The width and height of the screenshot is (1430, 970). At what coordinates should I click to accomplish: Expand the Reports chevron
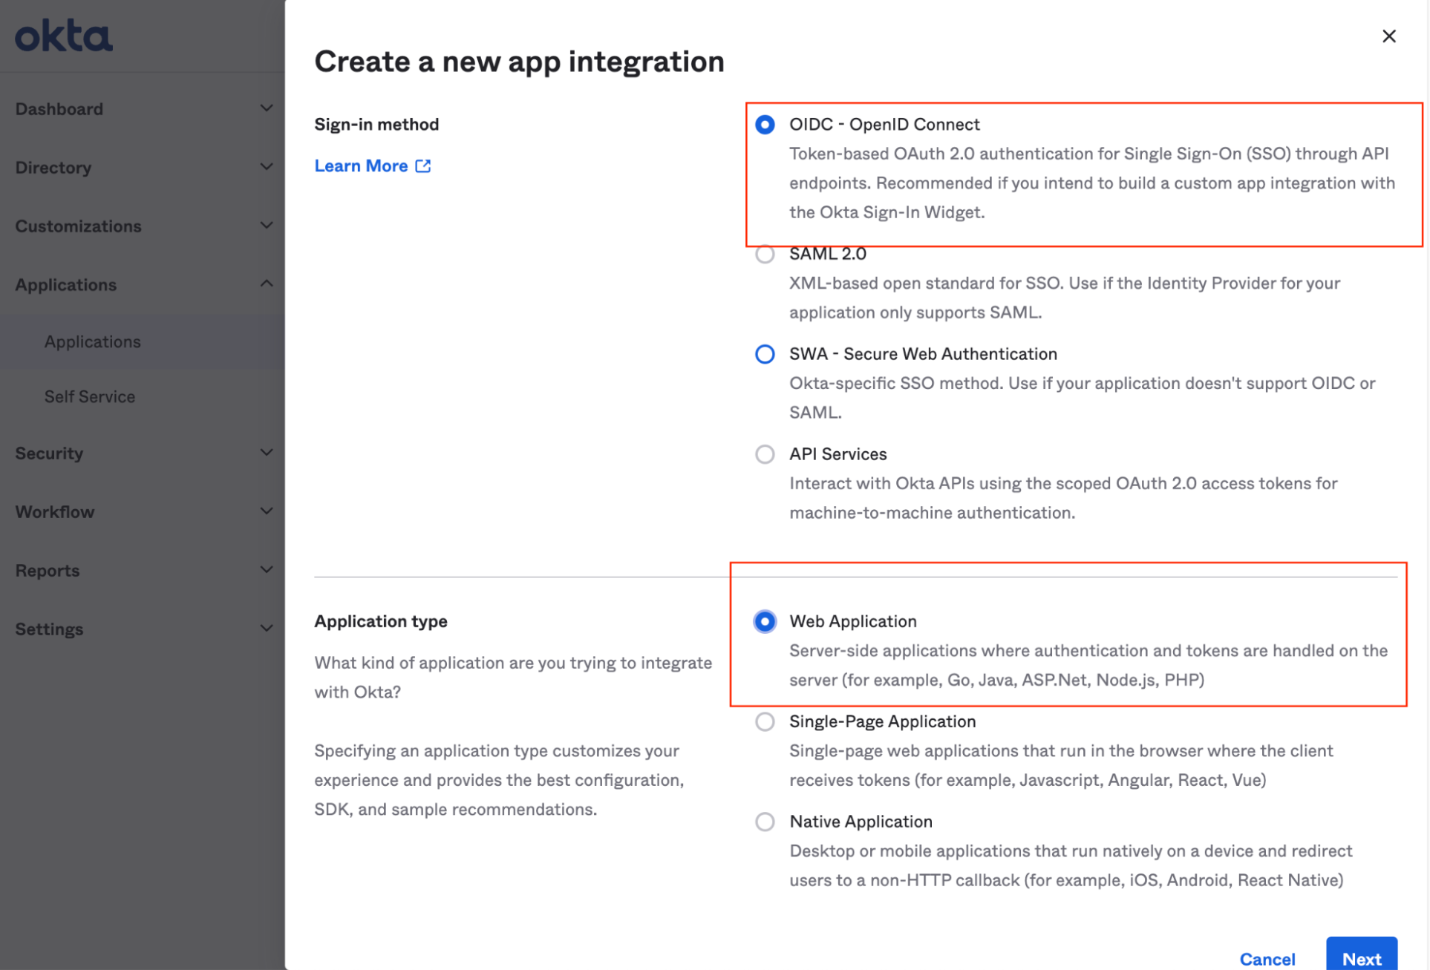click(267, 570)
